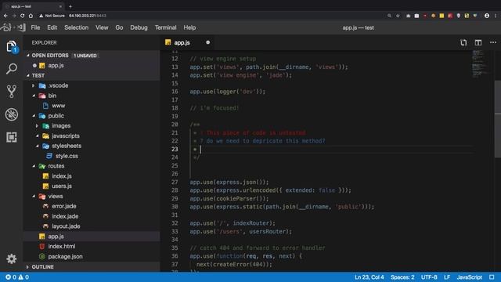Open index.html file
Image resolution: width=501 pixels, height=282 pixels.
pyautogui.click(x=62, y=247)
